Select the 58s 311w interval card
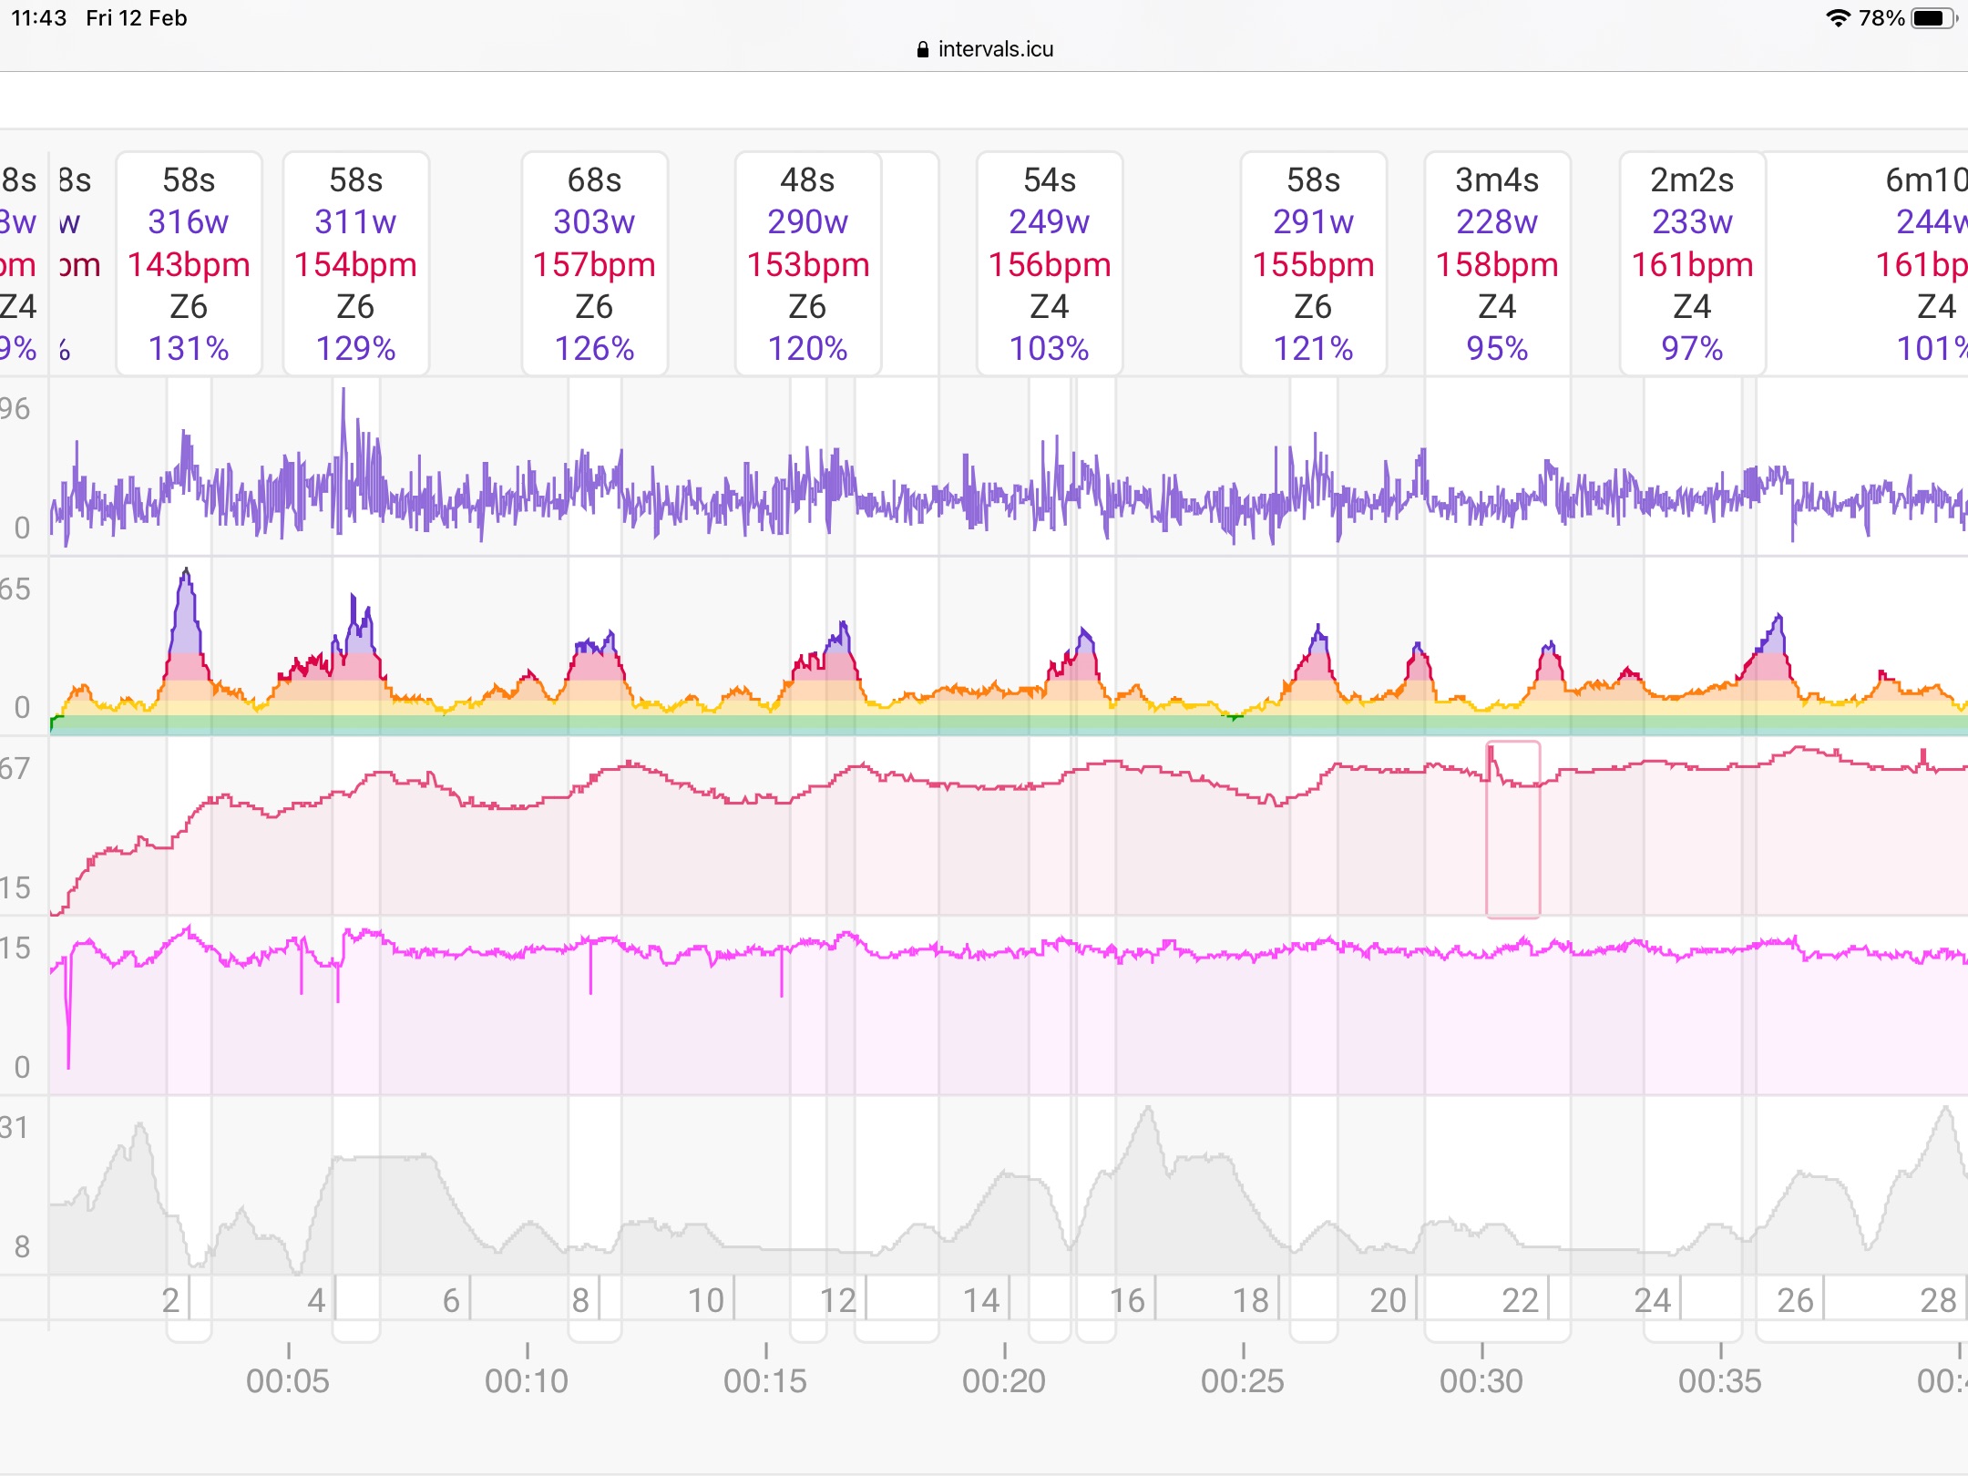Viewport: 1968px width, 1476px height. pos(355,263)
